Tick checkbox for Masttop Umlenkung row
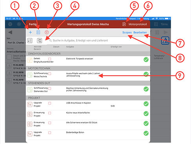191x144 pixels. (x=49, y=89)
